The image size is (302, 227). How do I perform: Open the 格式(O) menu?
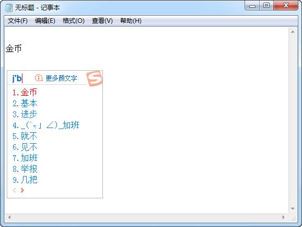click(73, 21)
